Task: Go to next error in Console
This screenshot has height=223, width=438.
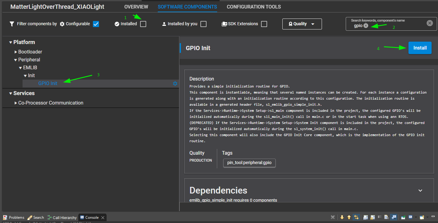Action: click(x=342, y=217)
